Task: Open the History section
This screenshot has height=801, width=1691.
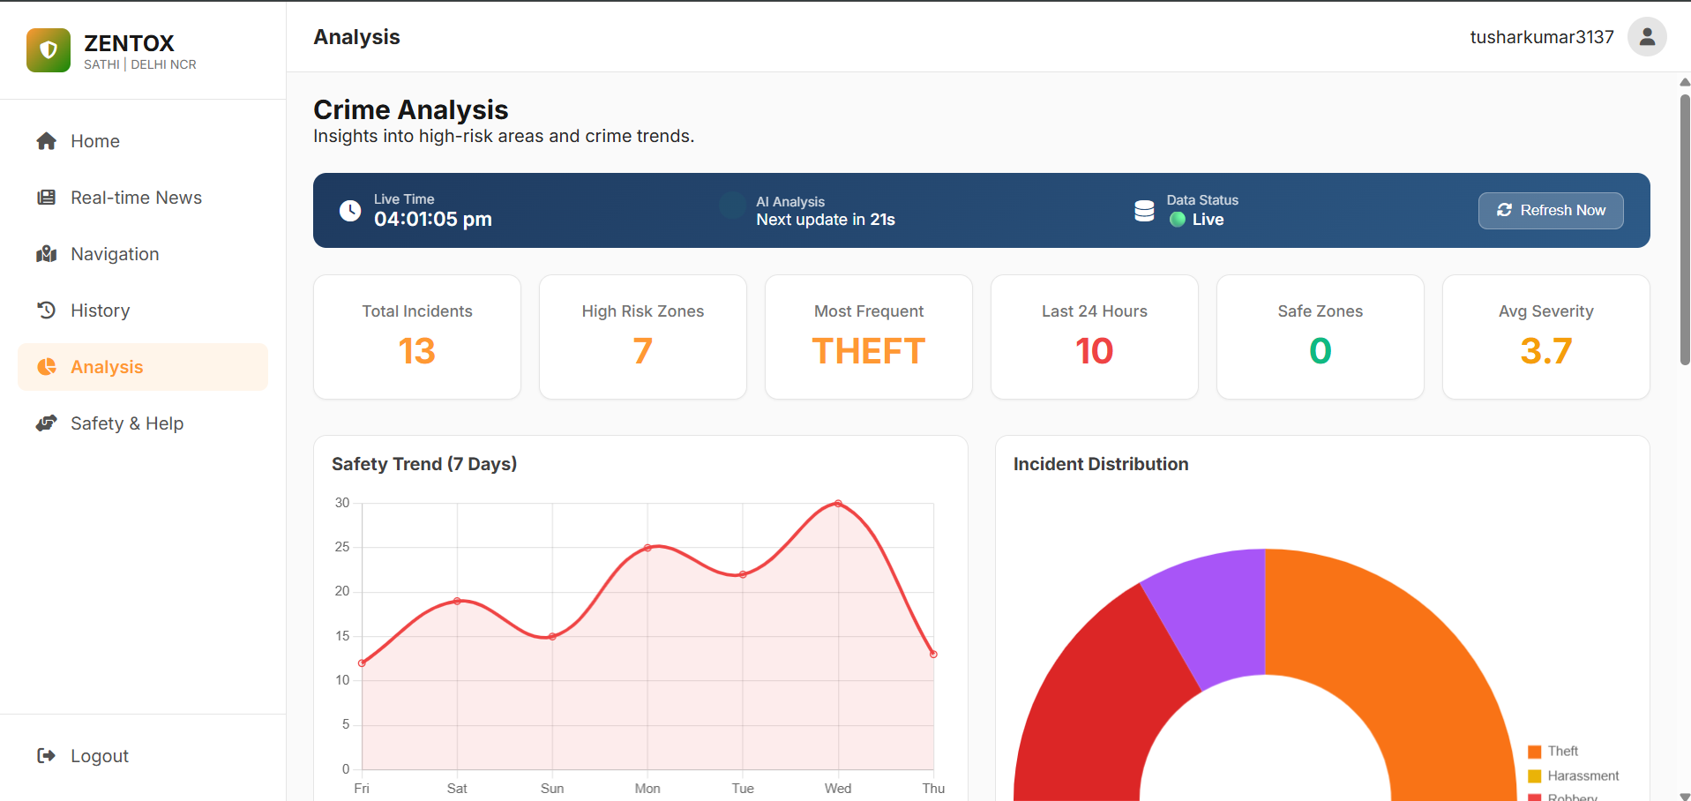Action: [143, 311]
